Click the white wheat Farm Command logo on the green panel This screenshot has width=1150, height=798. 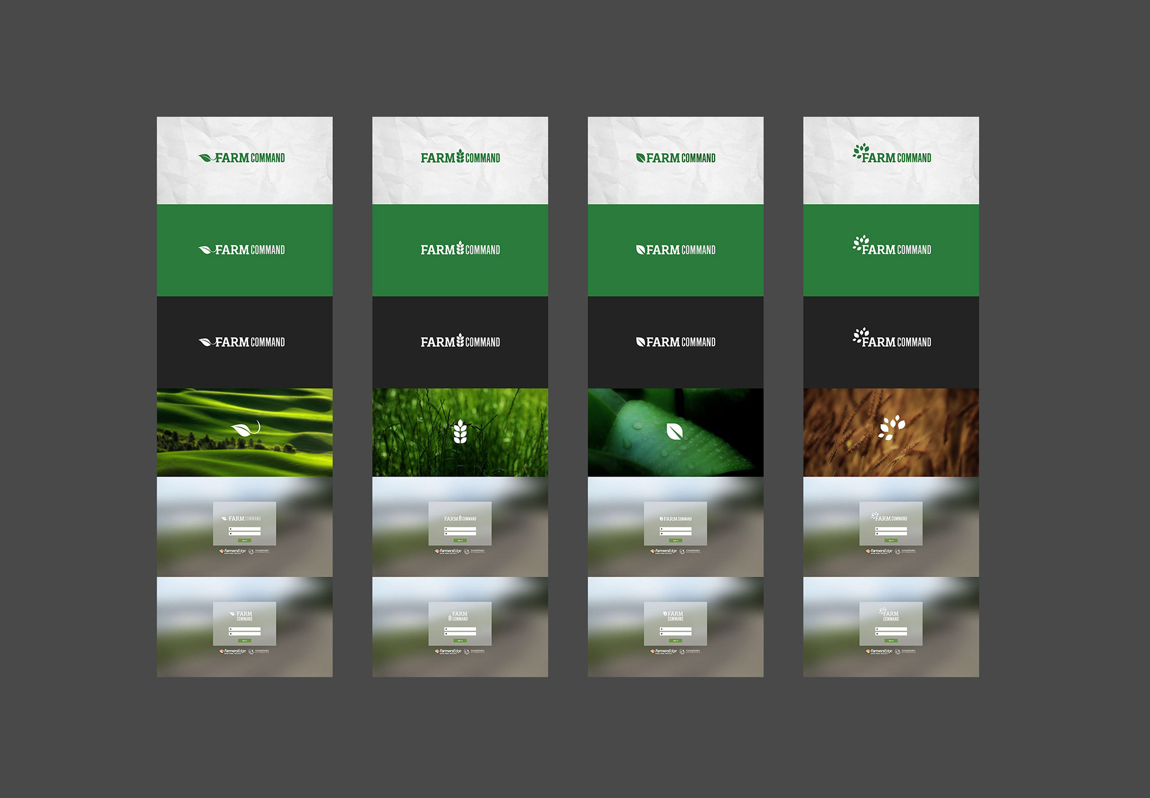point(460,248)
